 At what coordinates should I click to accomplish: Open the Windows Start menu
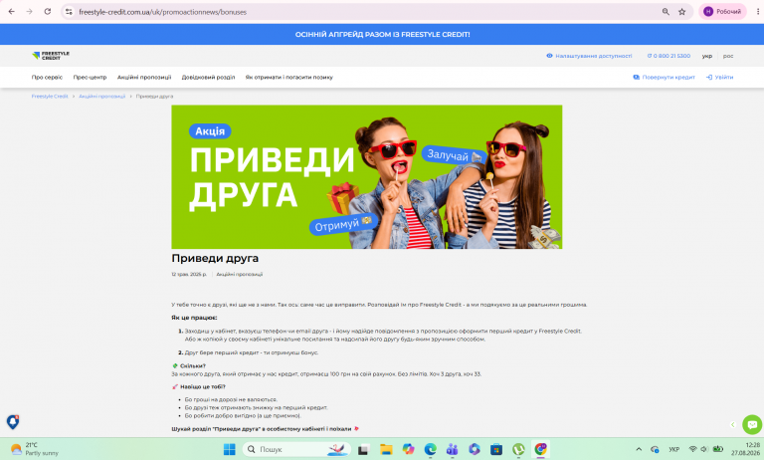point(229,449)
